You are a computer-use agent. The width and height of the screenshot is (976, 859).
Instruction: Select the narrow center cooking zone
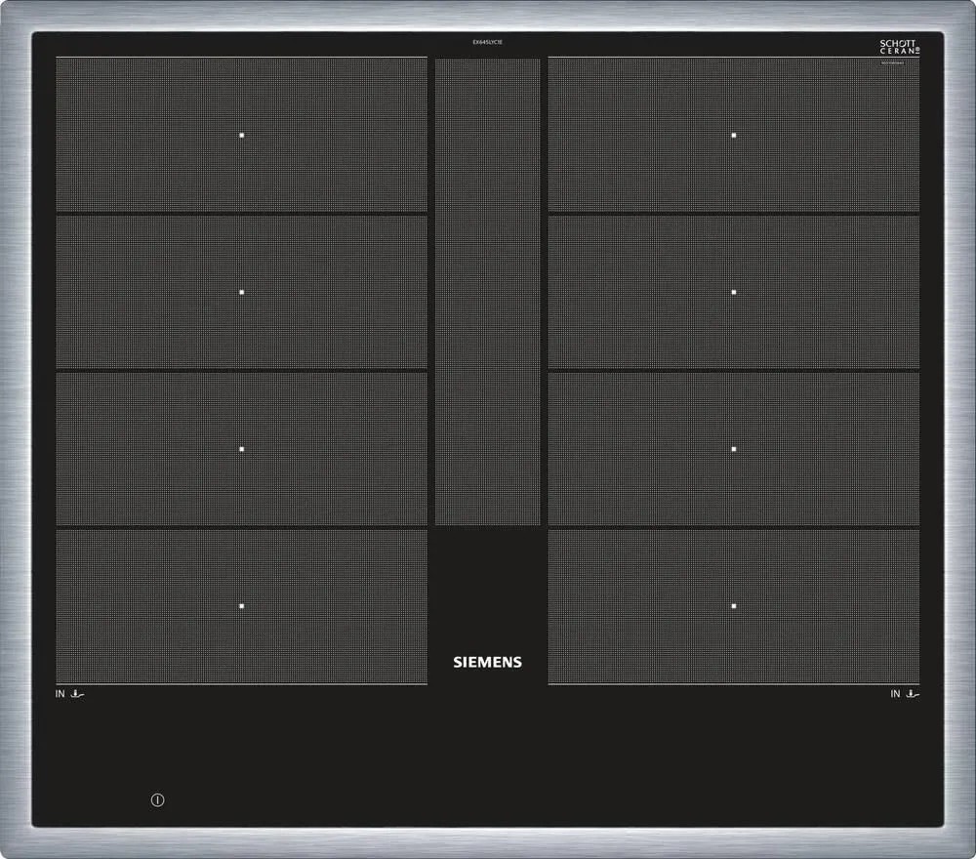(x=487, y=292)
